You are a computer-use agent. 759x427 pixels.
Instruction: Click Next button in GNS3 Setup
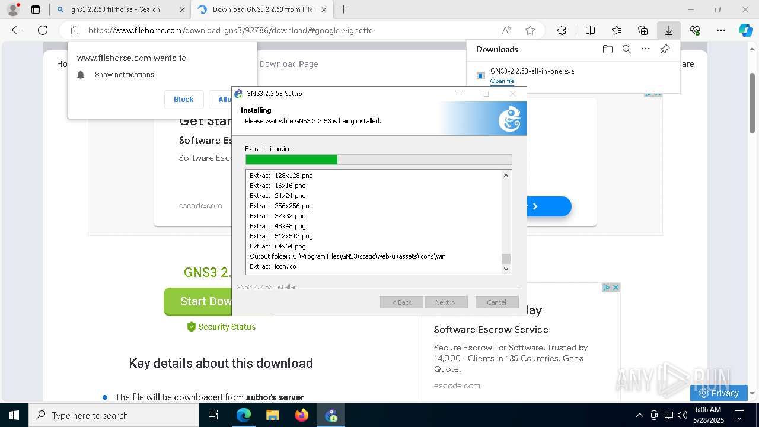[x=446, y=302]
